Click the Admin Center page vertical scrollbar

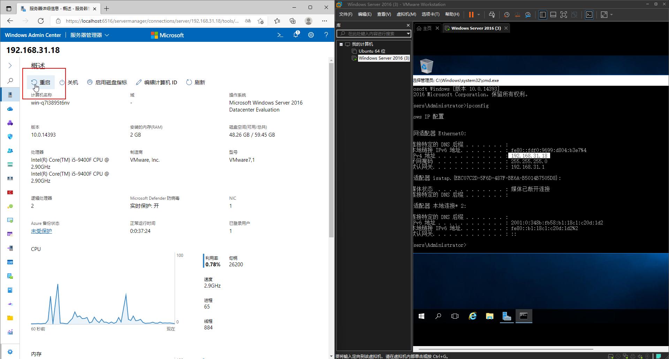tap(331, 150)
